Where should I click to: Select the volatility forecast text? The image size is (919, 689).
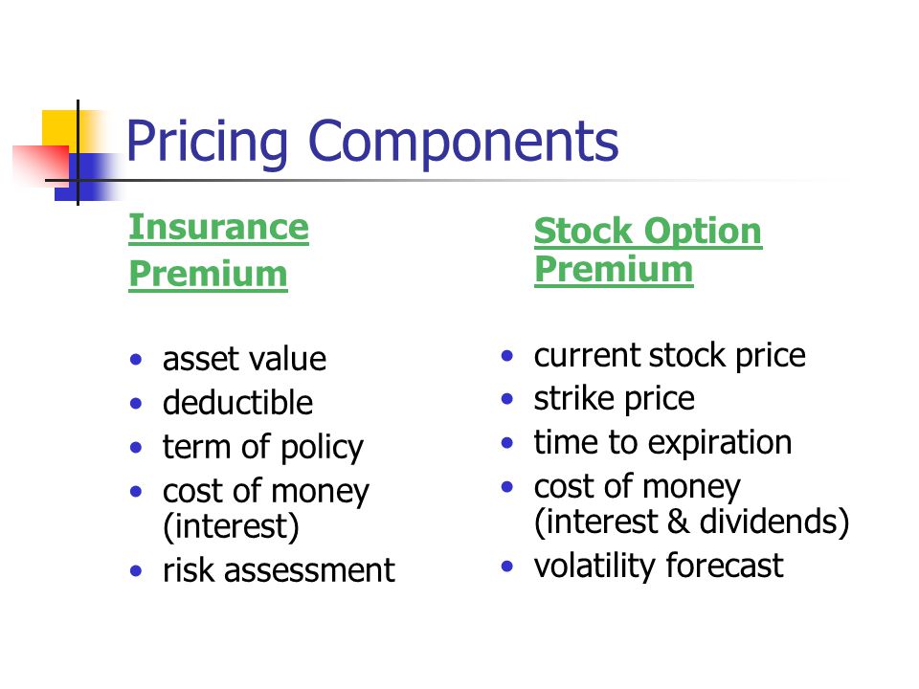point(659,566)
